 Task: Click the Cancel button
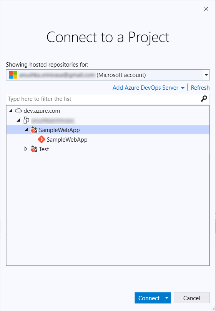[192, 298]
